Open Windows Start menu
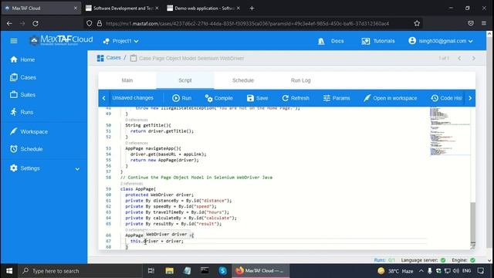The width and height of the screenshot is (494, 278). tap(9, 271)
